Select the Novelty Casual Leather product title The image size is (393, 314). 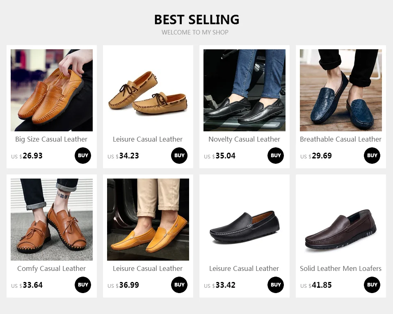pos(244,139)
